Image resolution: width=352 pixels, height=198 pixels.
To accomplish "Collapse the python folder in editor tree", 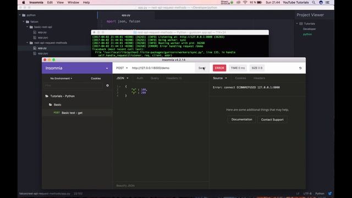I will 20,15.
